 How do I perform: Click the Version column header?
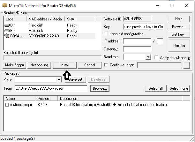tap(47, 99)
